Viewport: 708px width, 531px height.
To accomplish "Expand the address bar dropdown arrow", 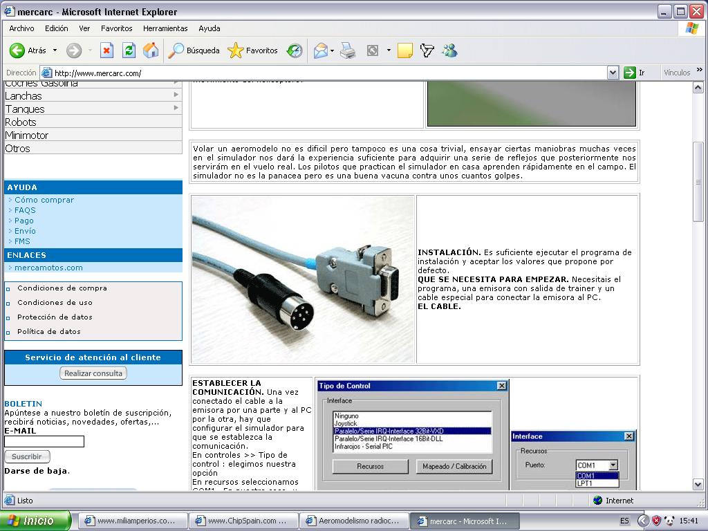I will tap(613, 73).
